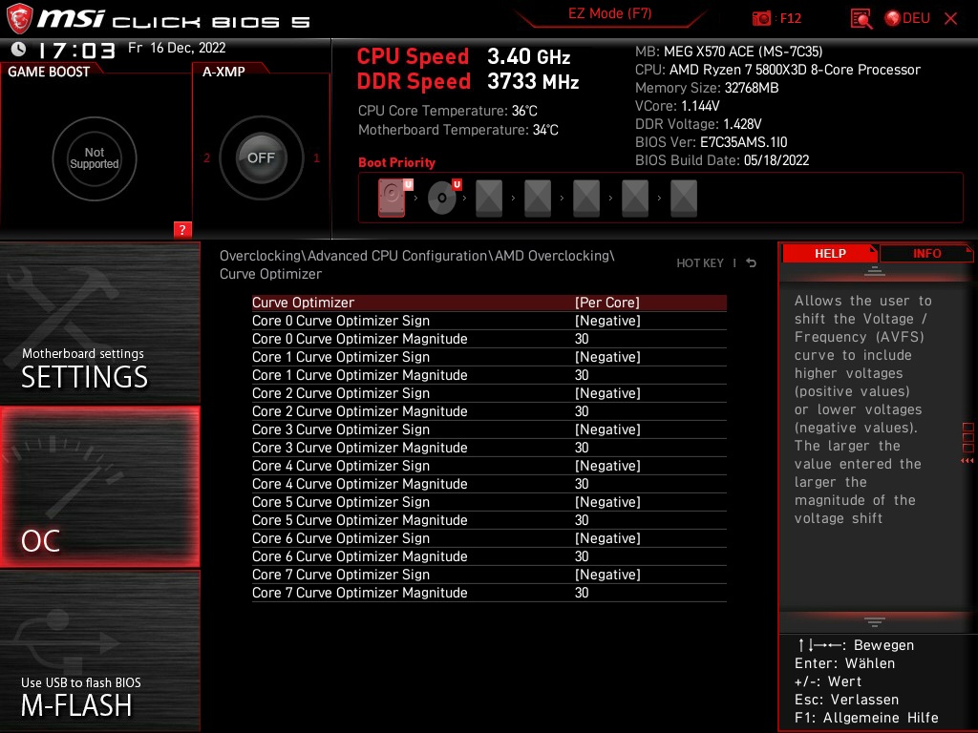Switch to EZ Mode (F7)

tap(609, 13)
